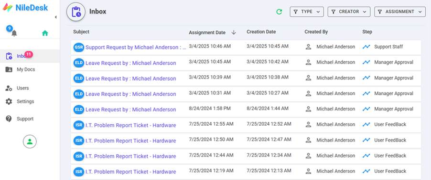Select creation date 3/4/2025 10:45 AM
The image size is (431, 180).
click(268, 46)
